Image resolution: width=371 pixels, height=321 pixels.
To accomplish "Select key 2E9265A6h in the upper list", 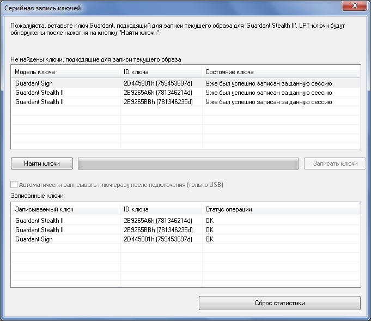I will point(158,93).
